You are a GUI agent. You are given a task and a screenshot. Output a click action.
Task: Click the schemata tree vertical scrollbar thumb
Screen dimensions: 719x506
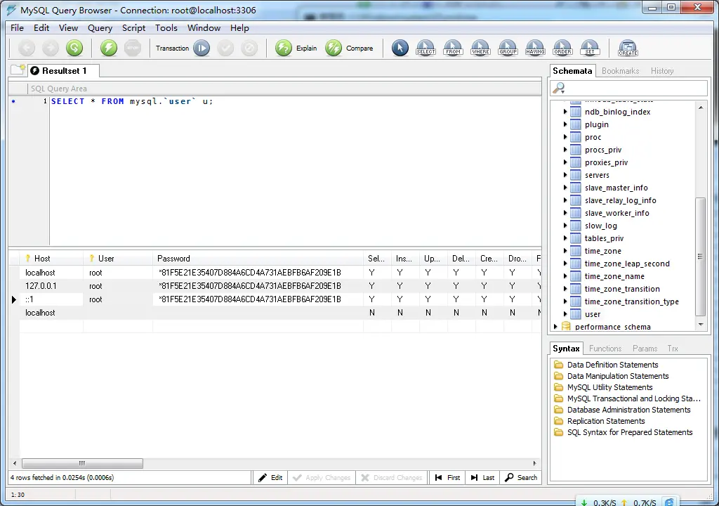pyautogui.click(x=700, y=257)
